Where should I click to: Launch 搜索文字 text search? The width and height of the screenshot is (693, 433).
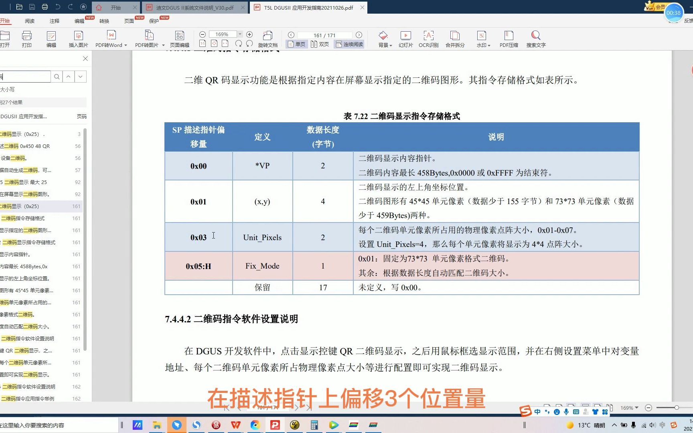[x=536, y=39]
